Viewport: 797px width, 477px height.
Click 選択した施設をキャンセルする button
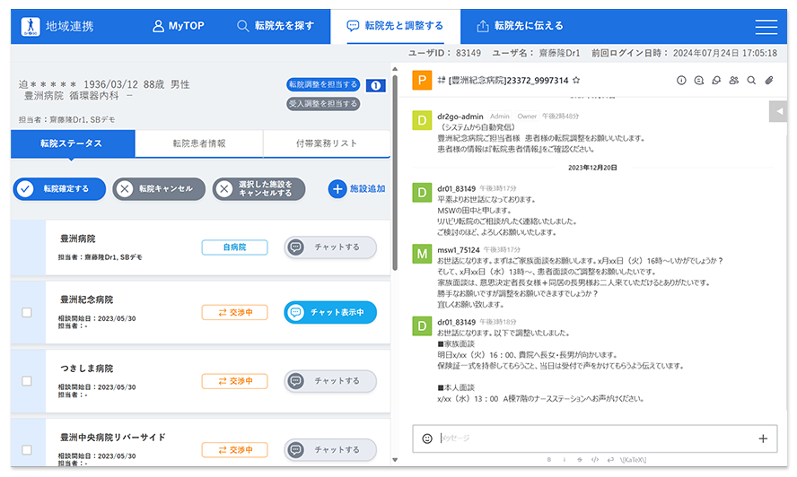click(x=258, y=189)
